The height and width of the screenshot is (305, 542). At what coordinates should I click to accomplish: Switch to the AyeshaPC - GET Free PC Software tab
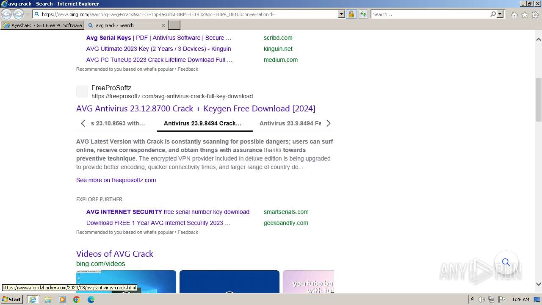[x=42, y=25]
